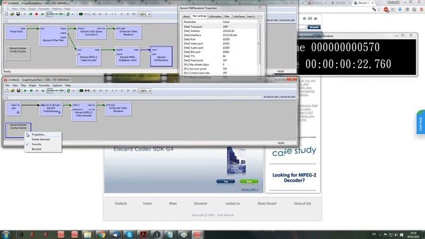Screen dimensions: 425x239
Task: Click blue download arrow extension in browser
Action: [400, 9]
